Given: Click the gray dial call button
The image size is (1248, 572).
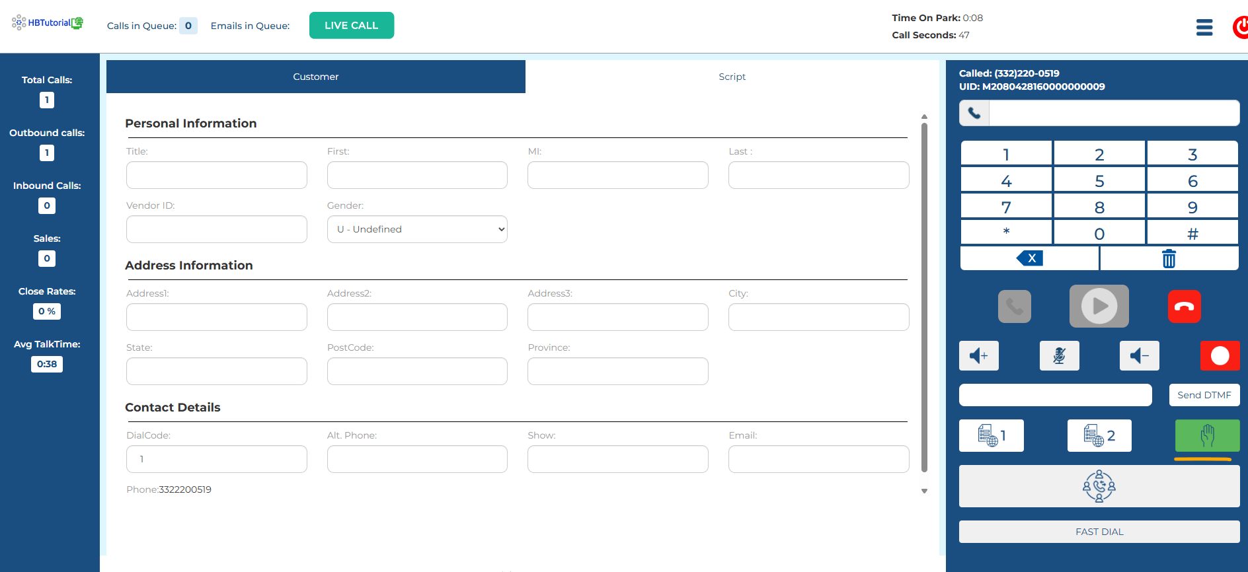Looking at the screenshot, I should (1015, 306).
